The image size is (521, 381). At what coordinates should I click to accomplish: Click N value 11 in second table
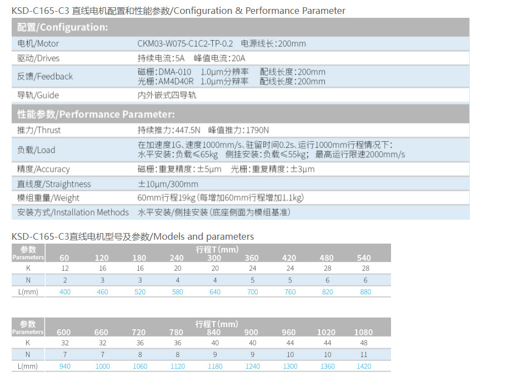[364, 355]
